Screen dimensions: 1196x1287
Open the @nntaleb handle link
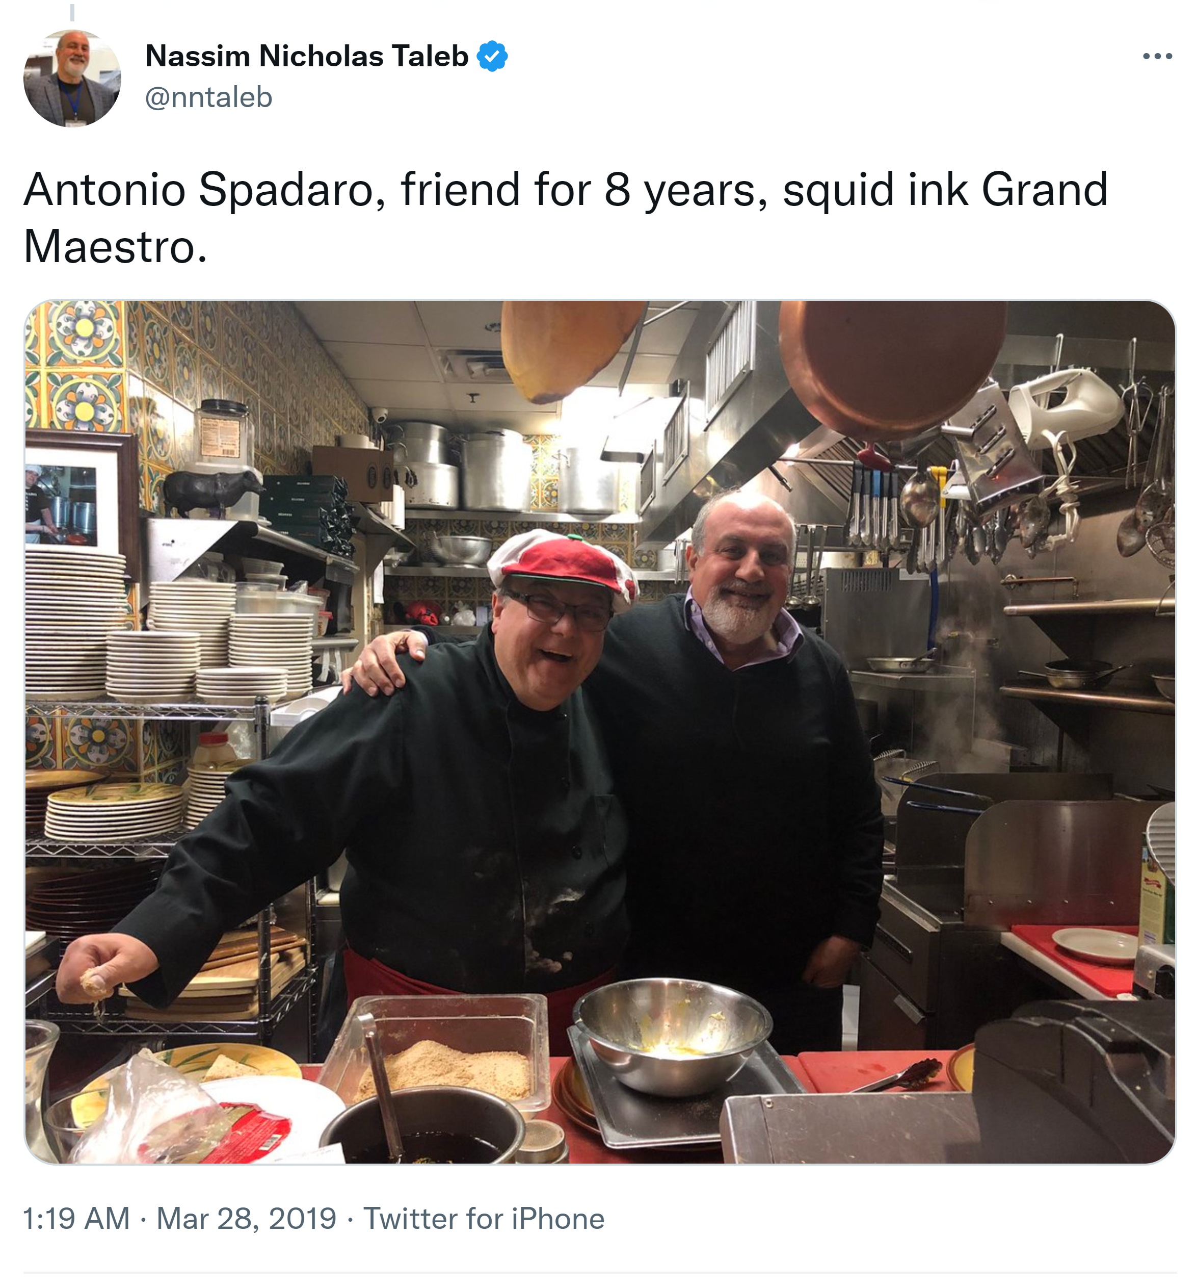pos(208,98)
